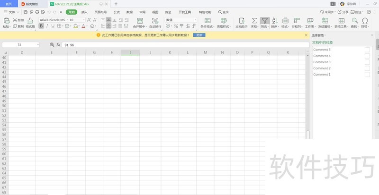Open the Data (数据) tab
Viewport: 379px width, 195px height.
point(129,12)
